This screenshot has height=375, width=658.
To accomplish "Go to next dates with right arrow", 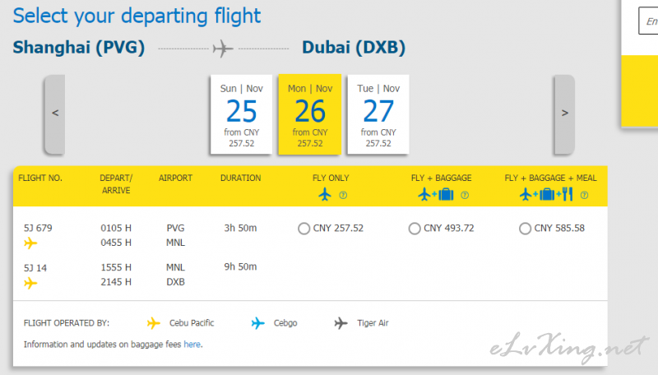I will [x=564, y=114].
